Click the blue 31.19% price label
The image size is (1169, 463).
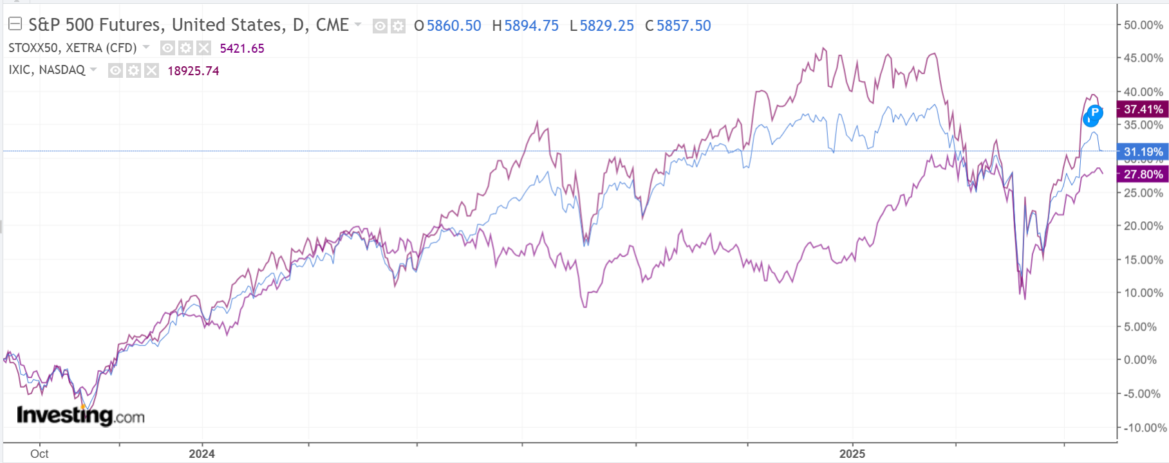[x=1143, y=152]
